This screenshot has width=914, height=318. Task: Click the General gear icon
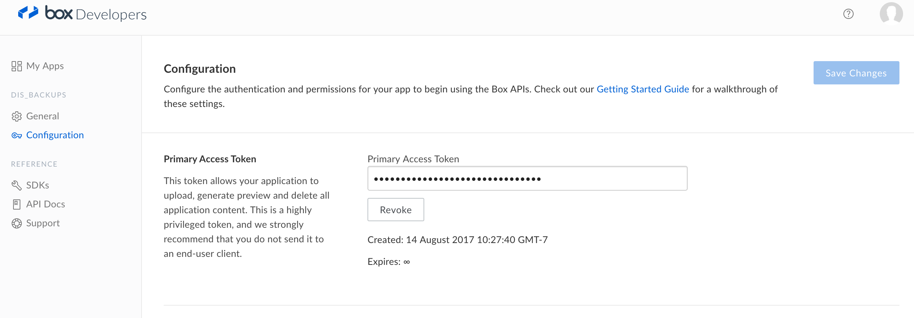pos(17,116)
